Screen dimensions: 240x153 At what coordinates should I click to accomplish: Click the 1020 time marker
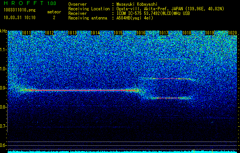tap(232, 33)
